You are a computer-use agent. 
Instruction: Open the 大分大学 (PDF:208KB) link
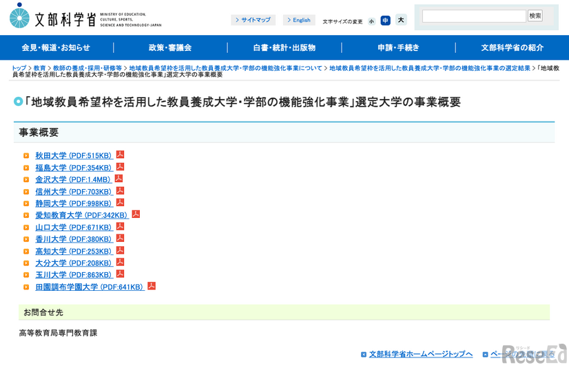coord(74,263)
